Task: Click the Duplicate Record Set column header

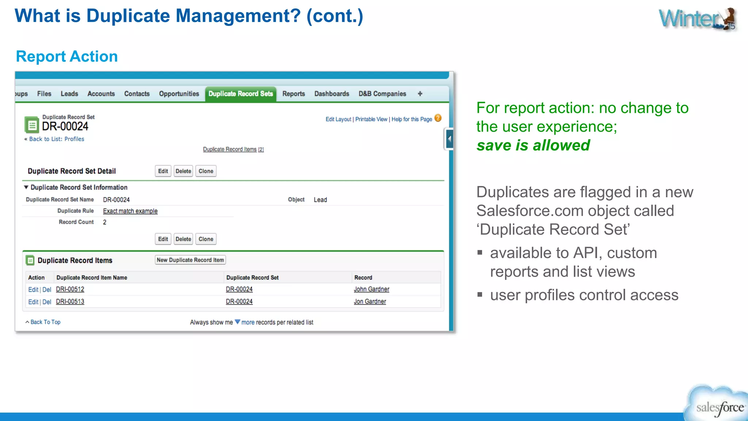Action: [x=252, y=278]
